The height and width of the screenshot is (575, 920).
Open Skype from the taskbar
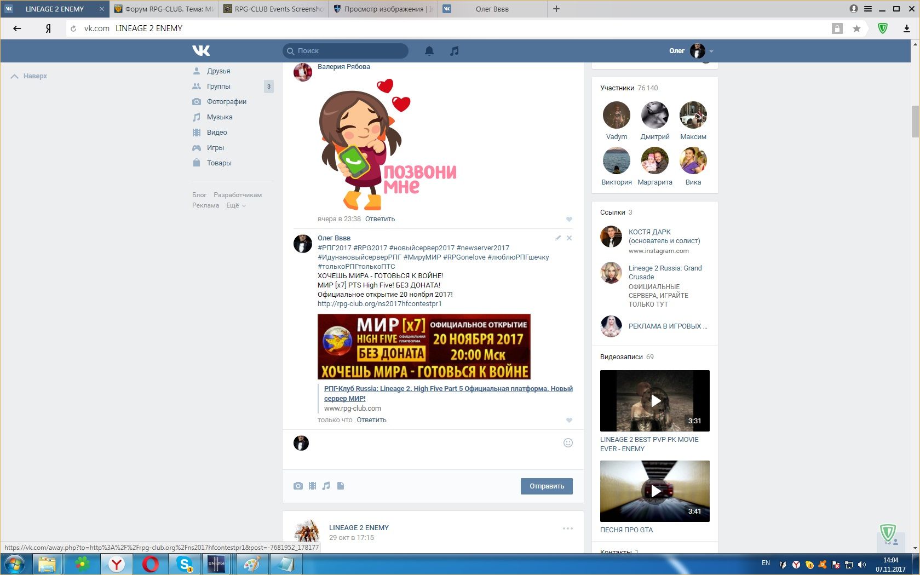click(185, 564)
